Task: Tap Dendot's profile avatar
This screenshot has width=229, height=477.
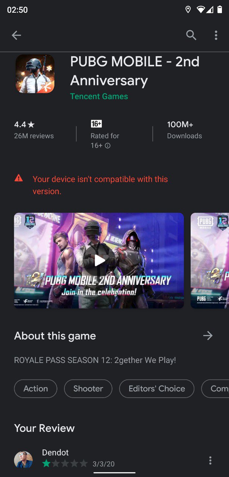Action: [23, 459]
